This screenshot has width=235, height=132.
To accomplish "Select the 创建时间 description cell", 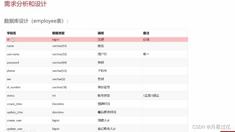I will pos(104,104).
